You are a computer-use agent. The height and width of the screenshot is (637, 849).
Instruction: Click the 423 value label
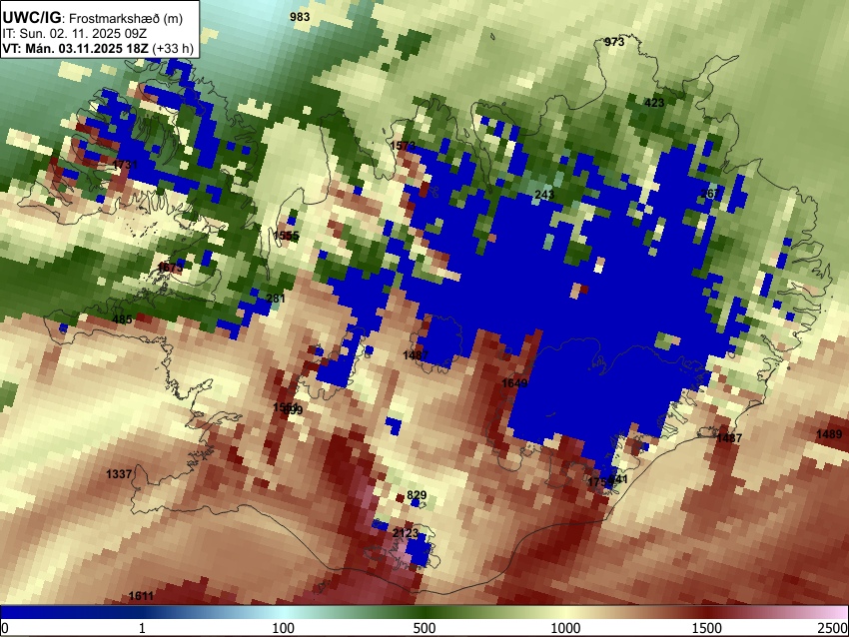[654, 102]
